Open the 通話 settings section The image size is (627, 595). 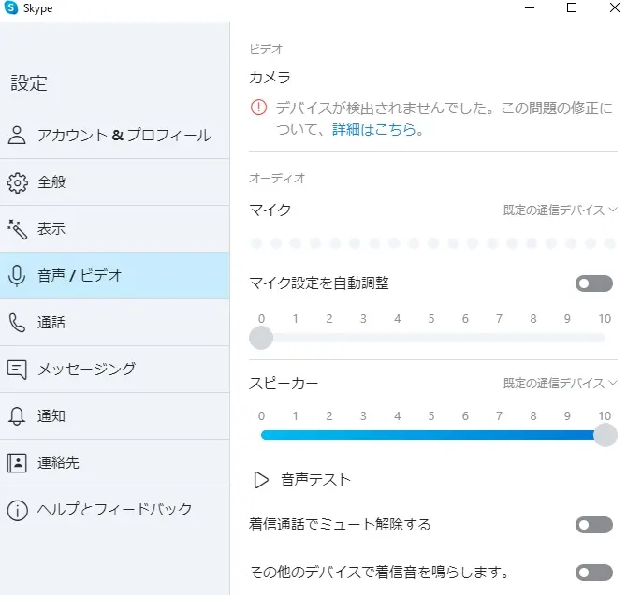(x=51, y=323)
